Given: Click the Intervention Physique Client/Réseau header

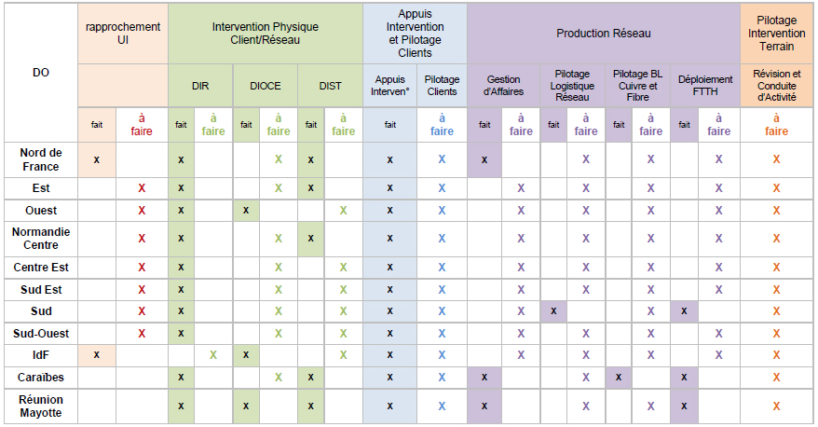Looking at the screenshot, I should (x=266, y=34).
